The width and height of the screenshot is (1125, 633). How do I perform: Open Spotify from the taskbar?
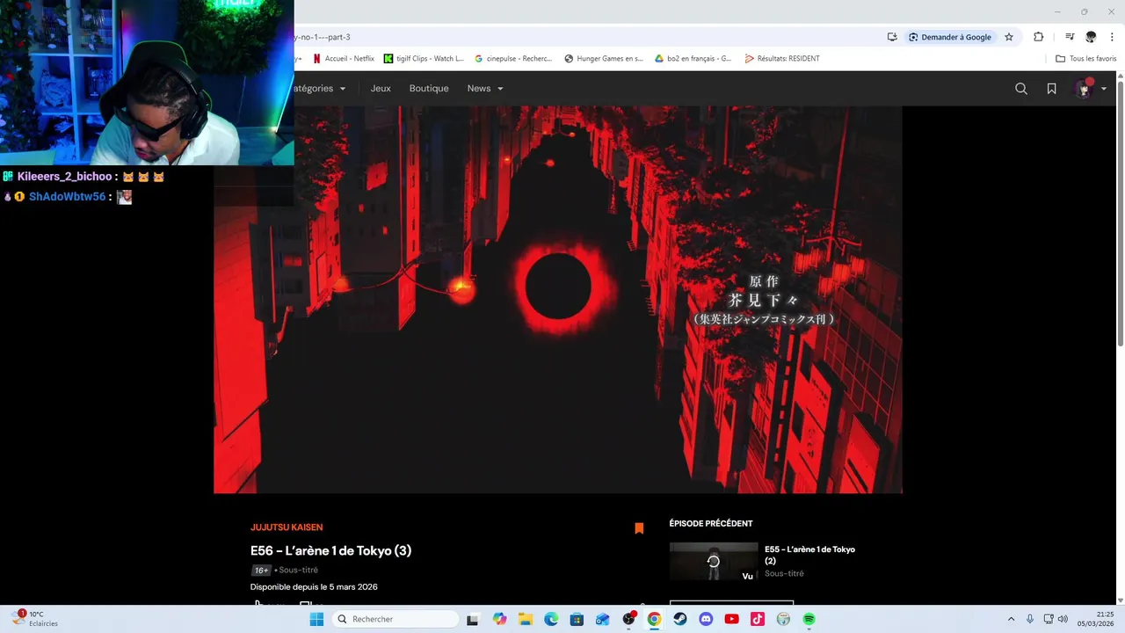tap(809, 619)
